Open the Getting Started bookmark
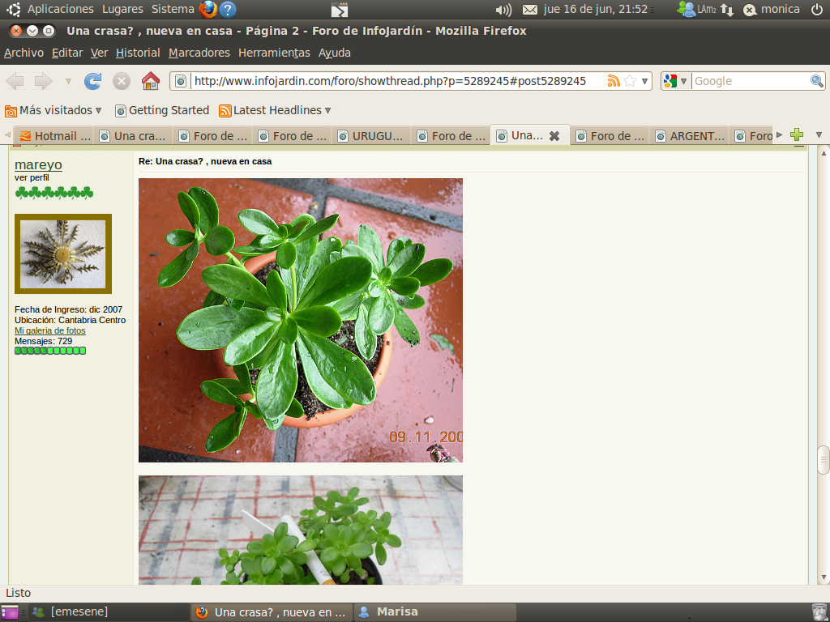Image resolution: width=830 pixels, height=622 pixels. [x=162, y=110]
